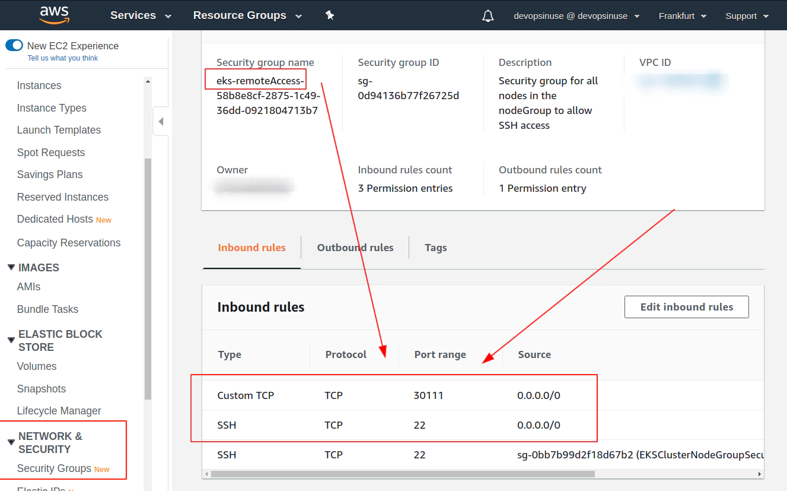This screenshot has width=787, height=491.
Task: Select source 0.0.0.0/0 of Custom TCP rule
Action: pos(539,395)
